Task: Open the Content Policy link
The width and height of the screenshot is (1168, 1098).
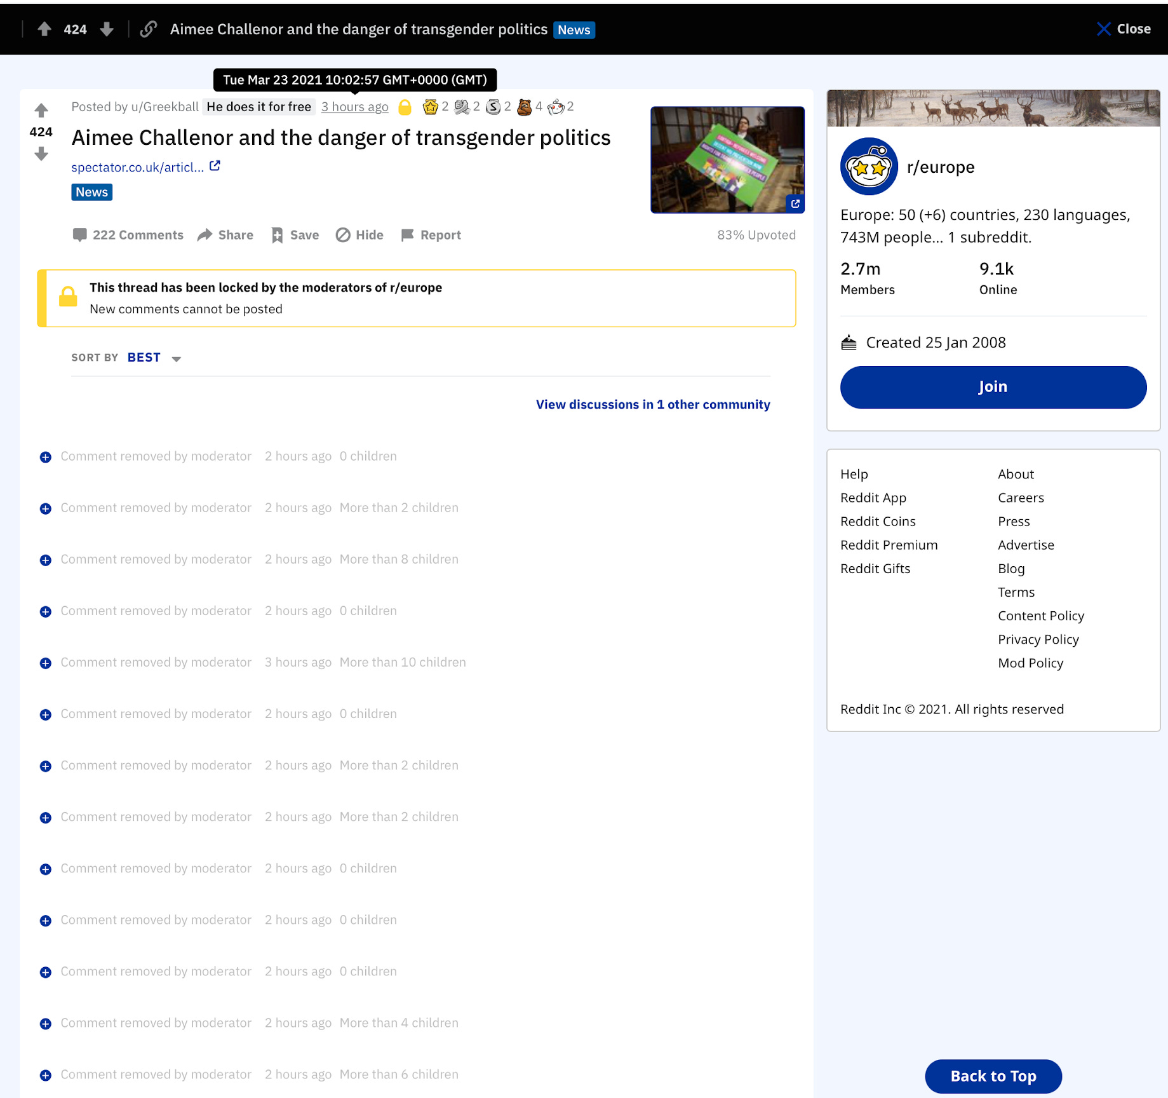Action: coord(1041,615)
